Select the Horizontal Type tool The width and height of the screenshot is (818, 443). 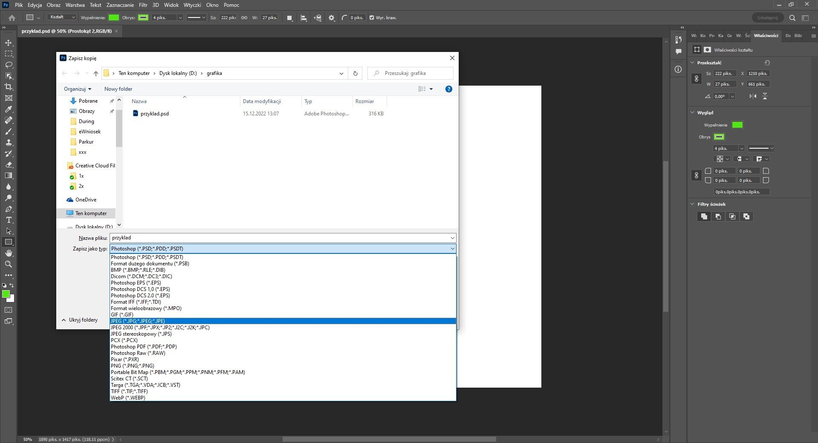point(9,220)
